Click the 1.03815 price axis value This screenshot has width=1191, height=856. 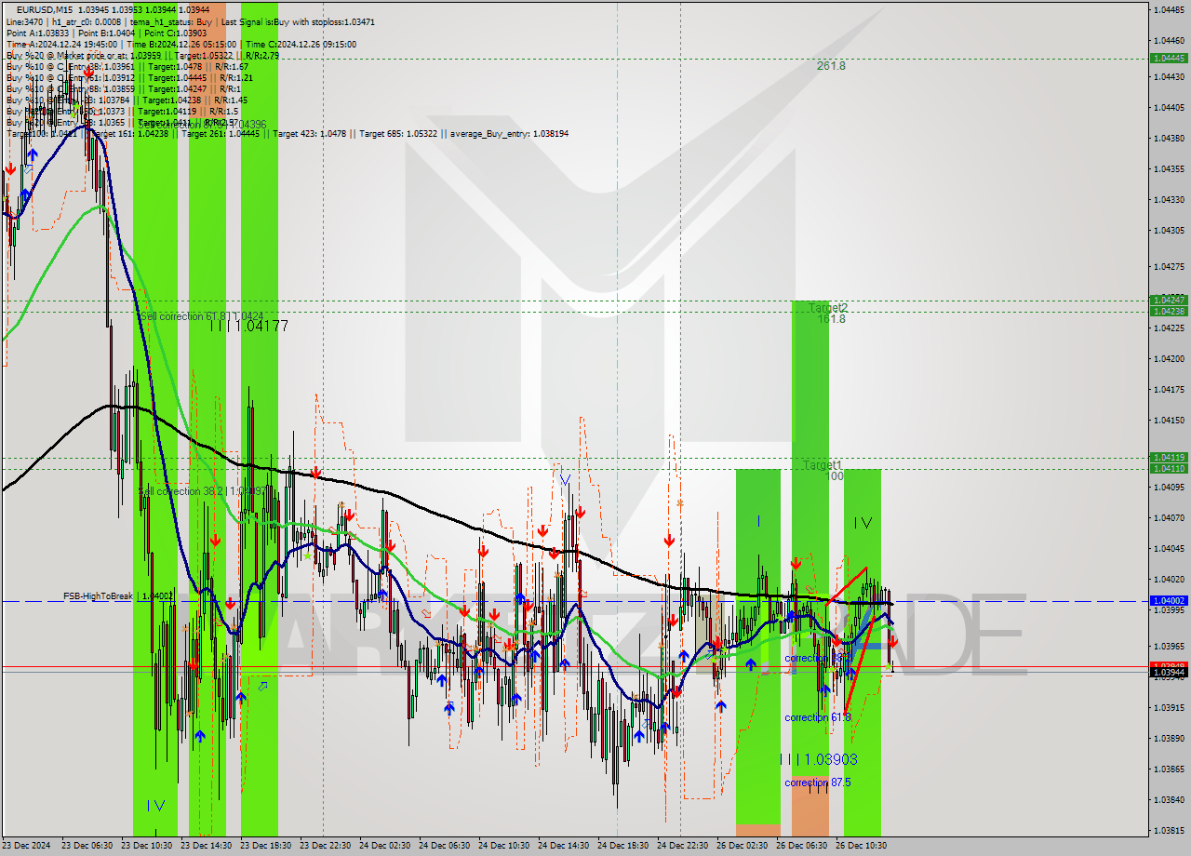(x=1169, y=830)
